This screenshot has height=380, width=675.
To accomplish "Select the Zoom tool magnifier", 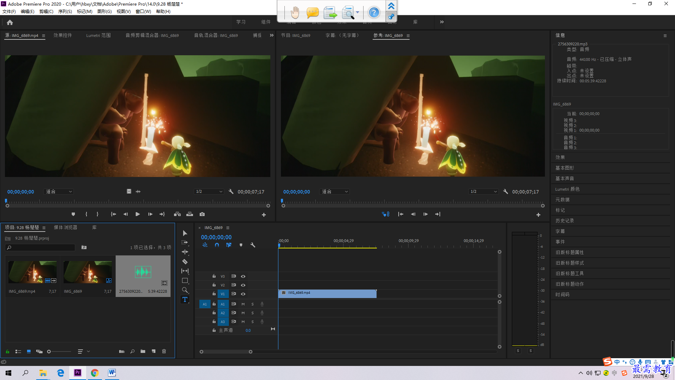I will (185, 290).
